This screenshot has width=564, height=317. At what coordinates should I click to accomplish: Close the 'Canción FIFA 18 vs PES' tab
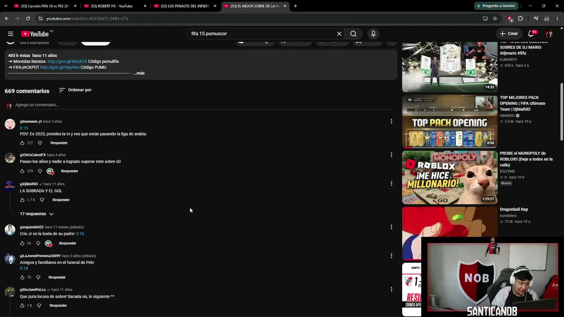click(75, 6)
